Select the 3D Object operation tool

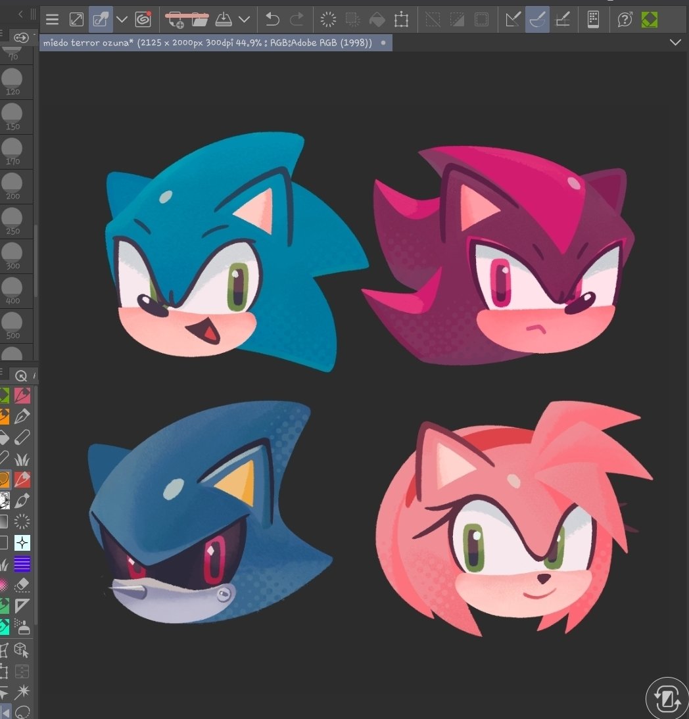22,650
